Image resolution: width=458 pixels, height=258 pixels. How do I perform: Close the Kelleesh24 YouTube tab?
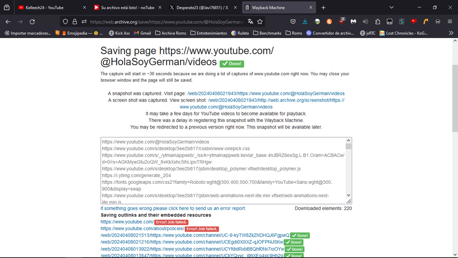(84, 7)
